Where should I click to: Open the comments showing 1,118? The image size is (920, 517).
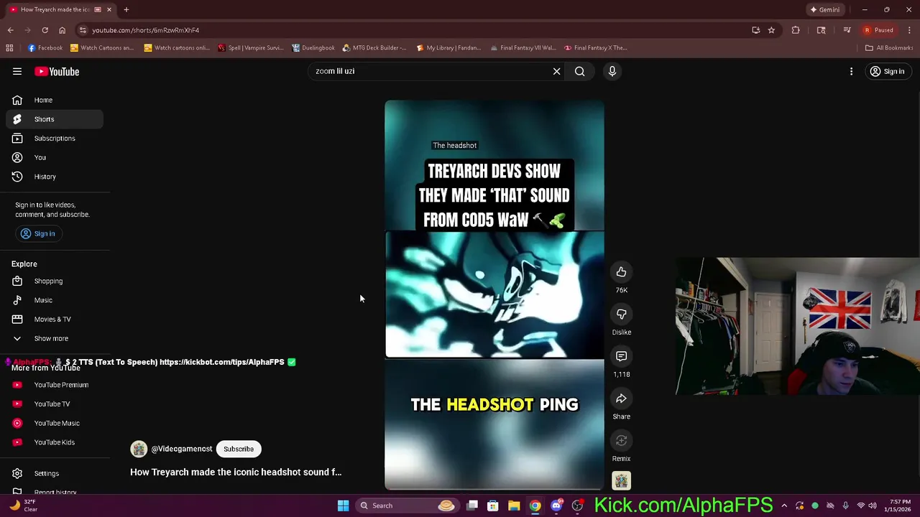point(621,356)
